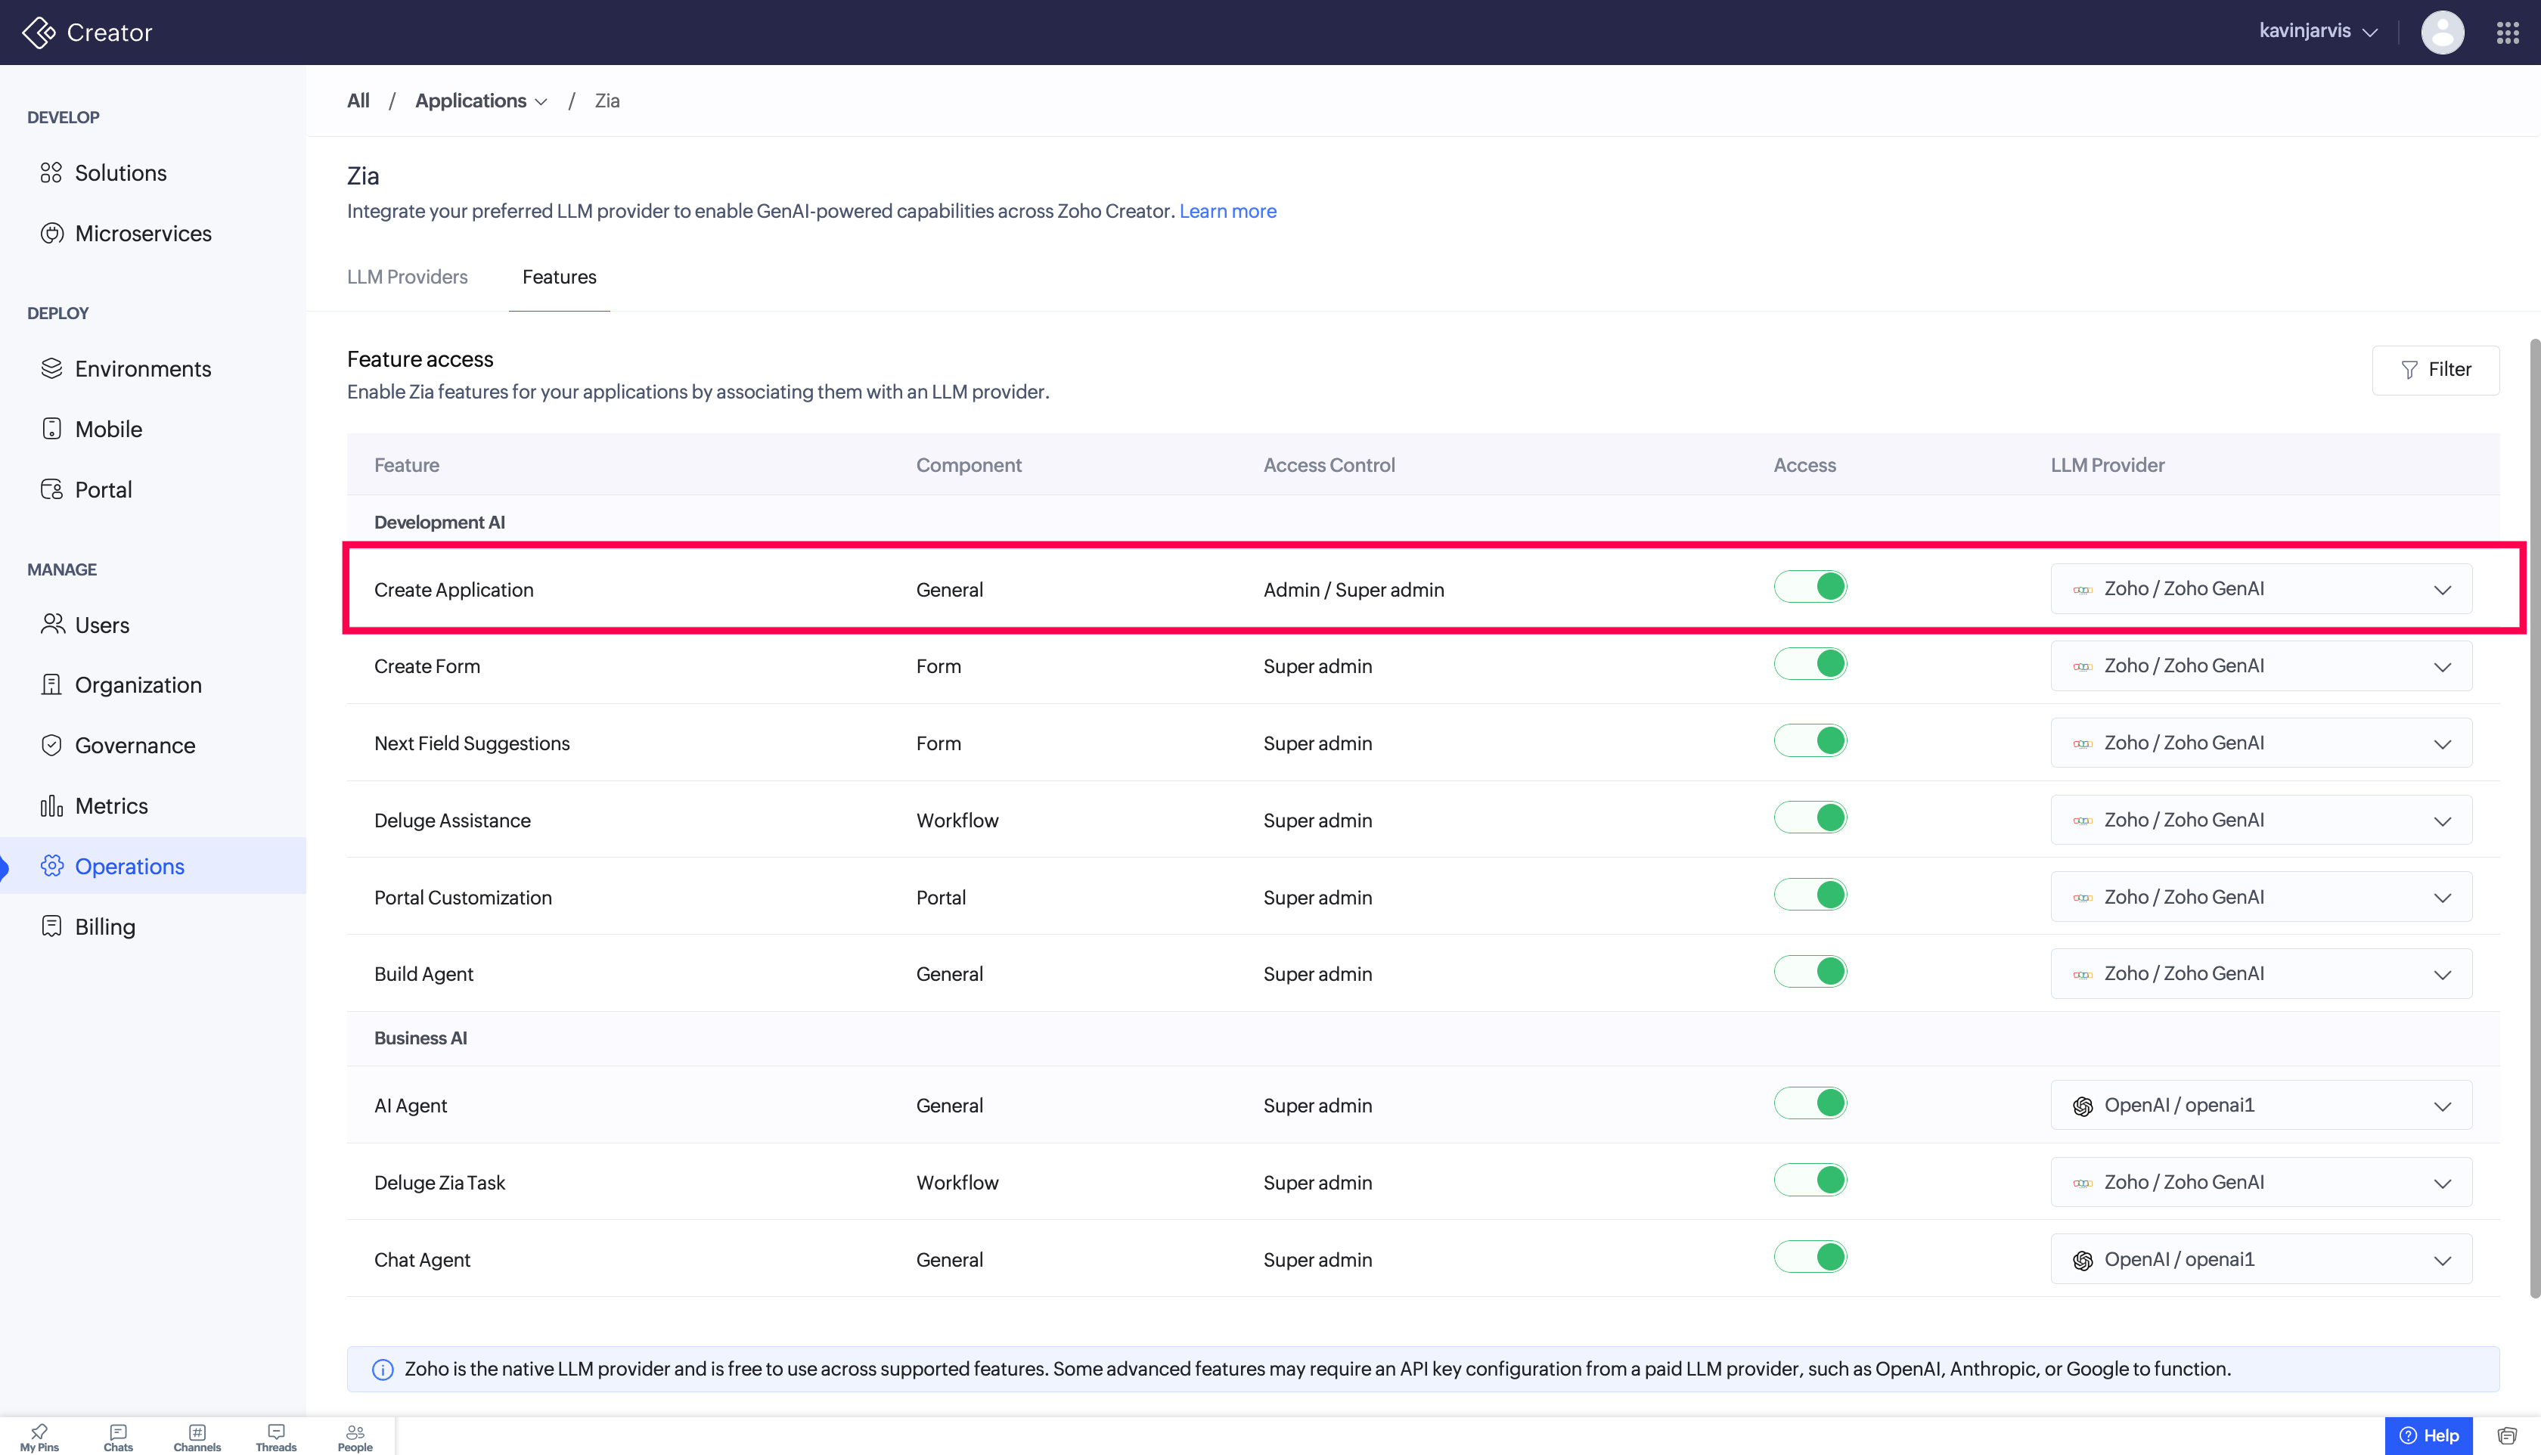Image resolution: width=2541 pixels, height=1455 pixels.
Task: Open the Governance shield icon
Action: (x=51, y=746)
